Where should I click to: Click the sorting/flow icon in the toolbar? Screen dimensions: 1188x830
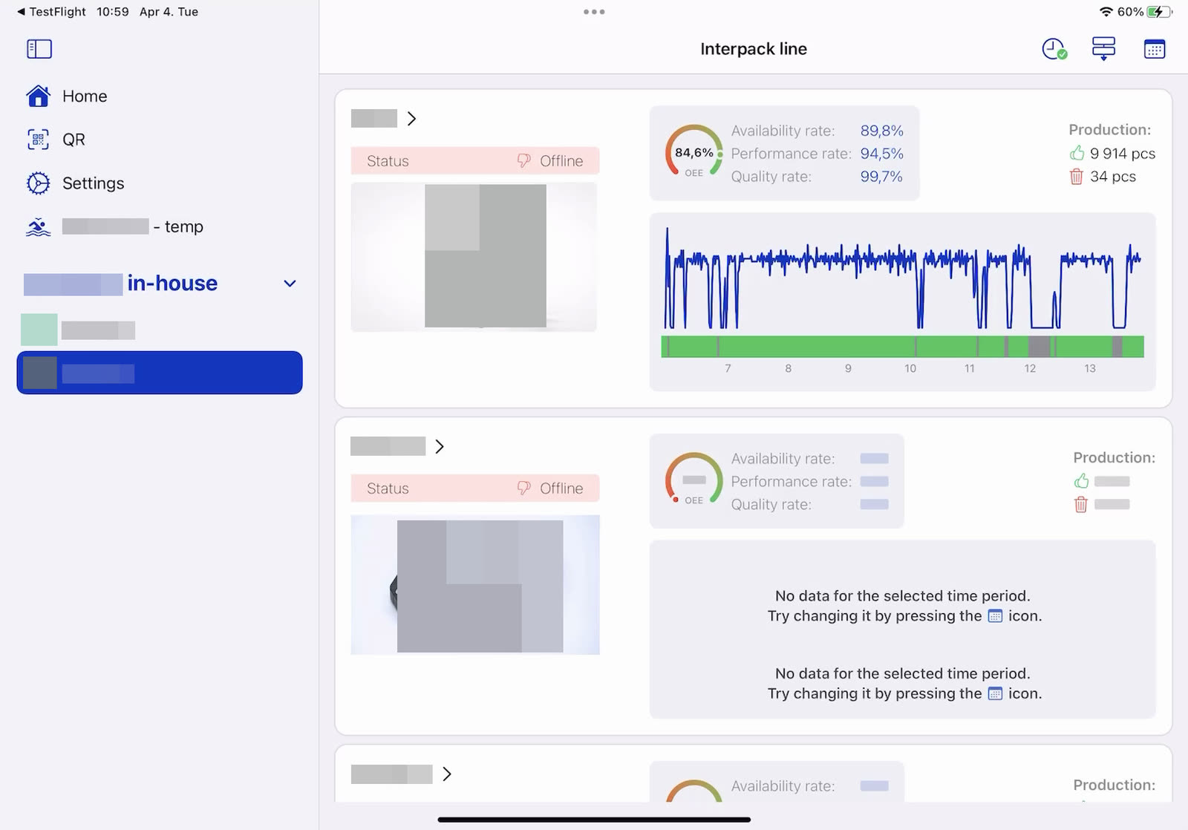click(x=1103, y=48)
